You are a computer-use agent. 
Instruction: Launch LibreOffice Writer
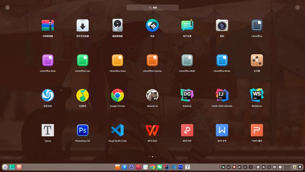coord(222,60)
